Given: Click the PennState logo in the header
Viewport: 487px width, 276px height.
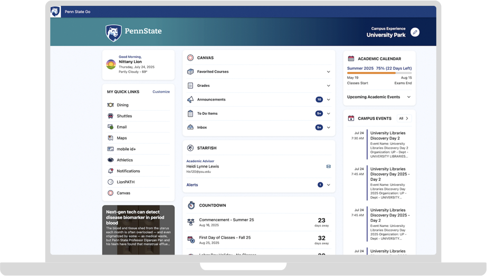Looking at the screenshot, I should pyautogui.click(x=133, y=33).
